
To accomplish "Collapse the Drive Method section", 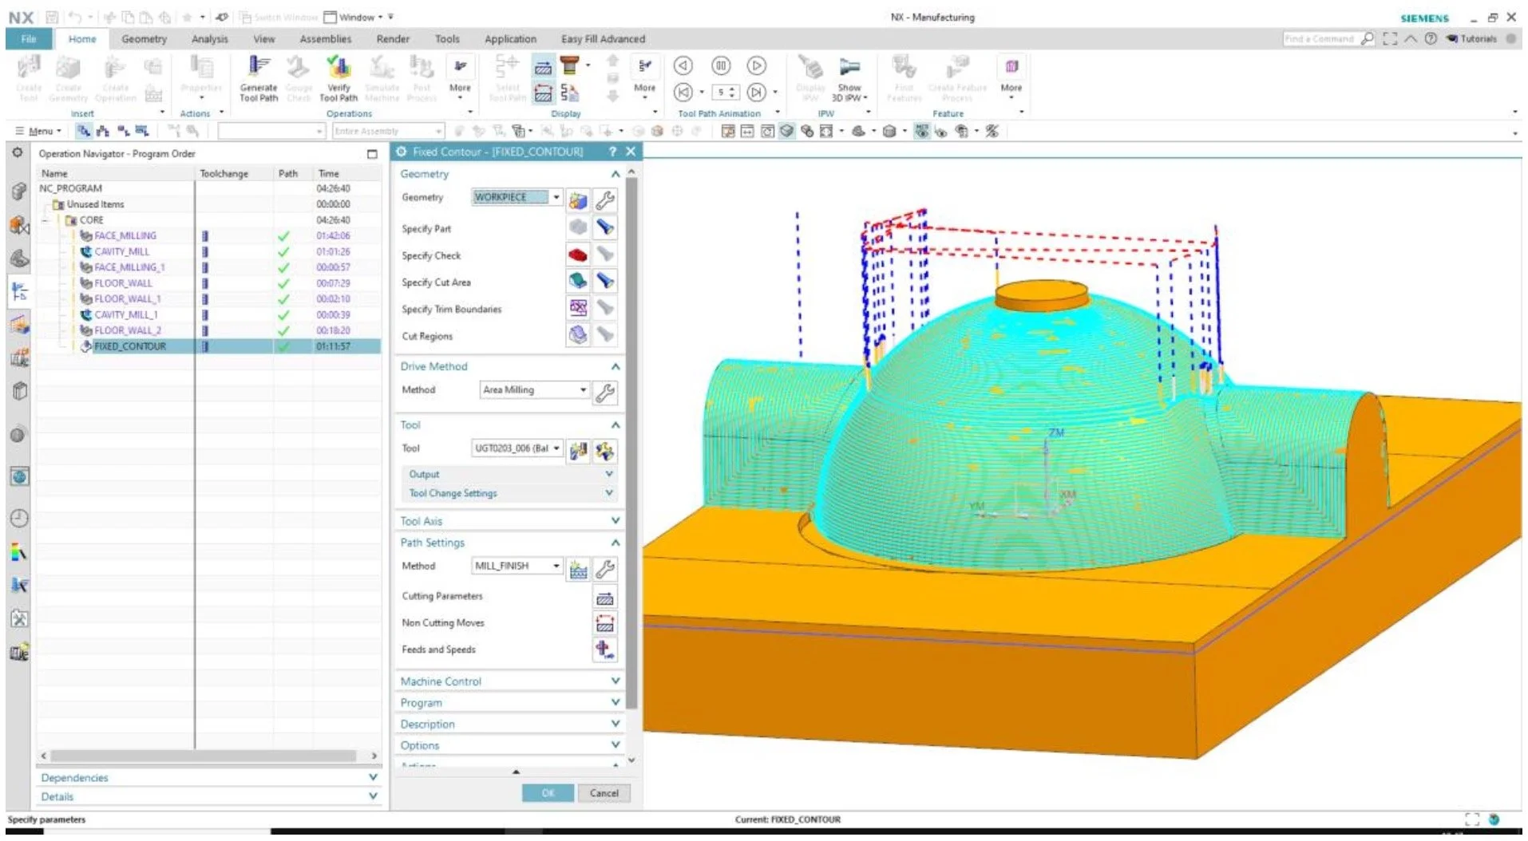I will click(615, 367).
